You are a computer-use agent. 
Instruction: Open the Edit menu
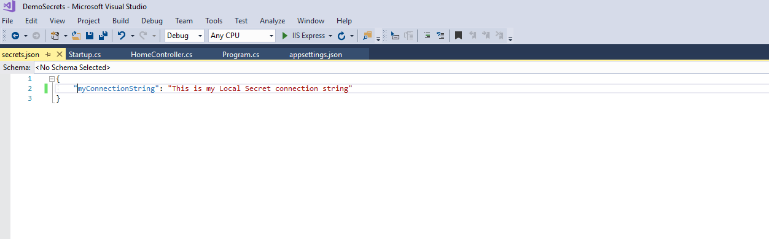tap(31, 20)
